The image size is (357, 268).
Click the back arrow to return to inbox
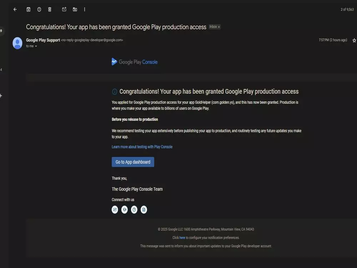15,9
